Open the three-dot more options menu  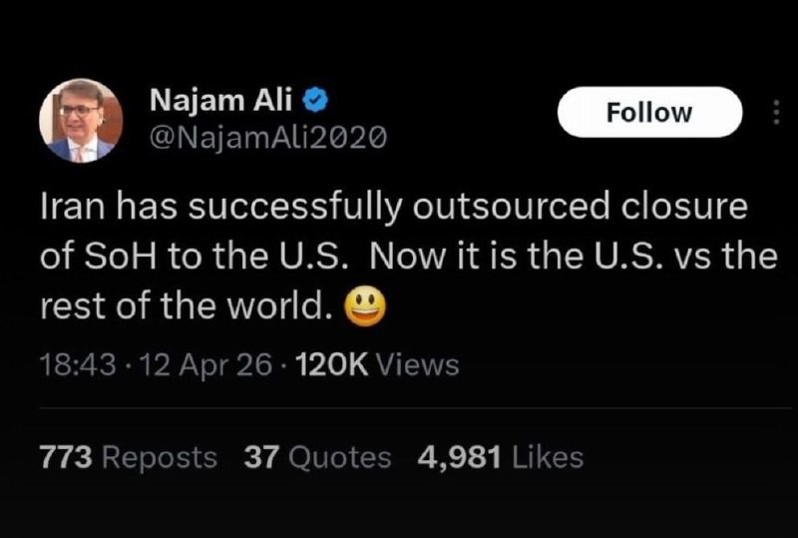tap(775, 113)
